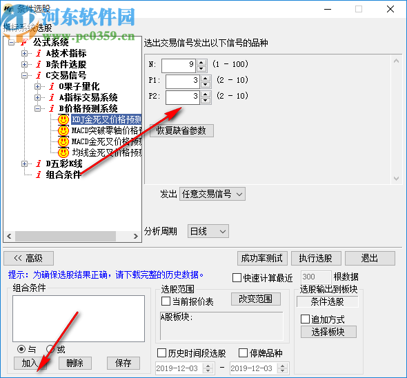Select the 或 radio button
Image resolution: width=407 pixels, height=378 pixels.
(50, 349)
